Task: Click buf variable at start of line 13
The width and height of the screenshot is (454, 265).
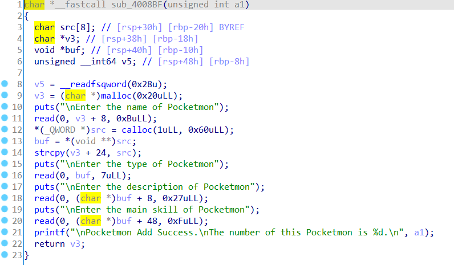Action: 42,141
